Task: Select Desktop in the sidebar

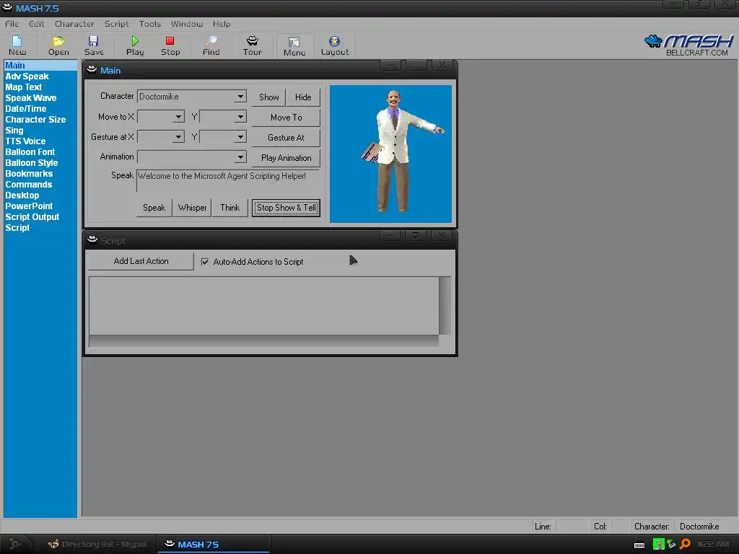Action: (22, 195)
